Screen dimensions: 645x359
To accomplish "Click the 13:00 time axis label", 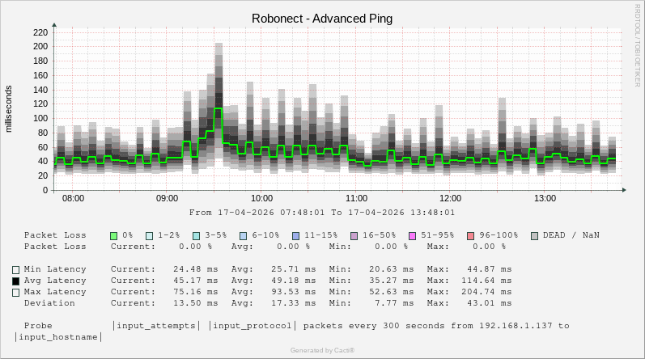I will tap(545, 198).
